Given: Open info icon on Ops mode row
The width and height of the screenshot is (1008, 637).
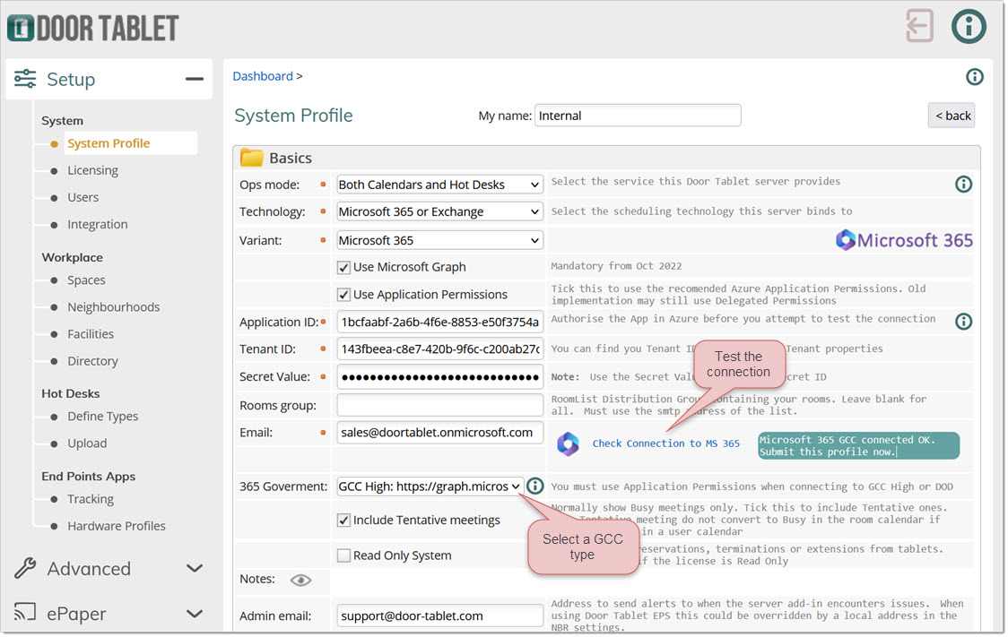Looking at the screenshot, I should (963, 185).
